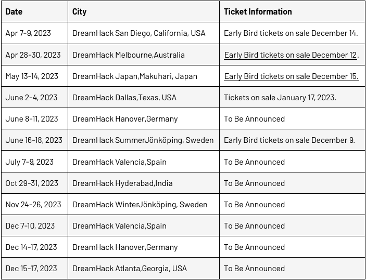
Task: Click the Ticket Information column header
Action: (292, 11)
